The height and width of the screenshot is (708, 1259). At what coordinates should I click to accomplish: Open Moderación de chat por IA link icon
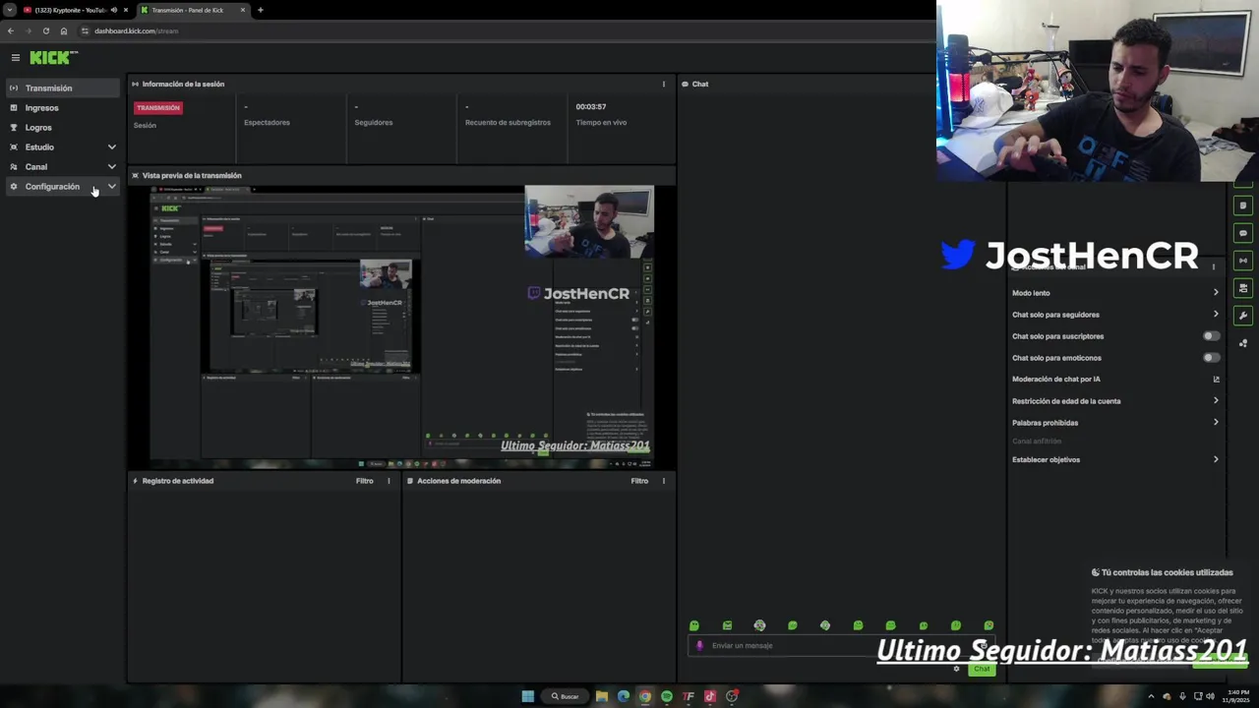pyautogui.click(x=1216, y=380)
